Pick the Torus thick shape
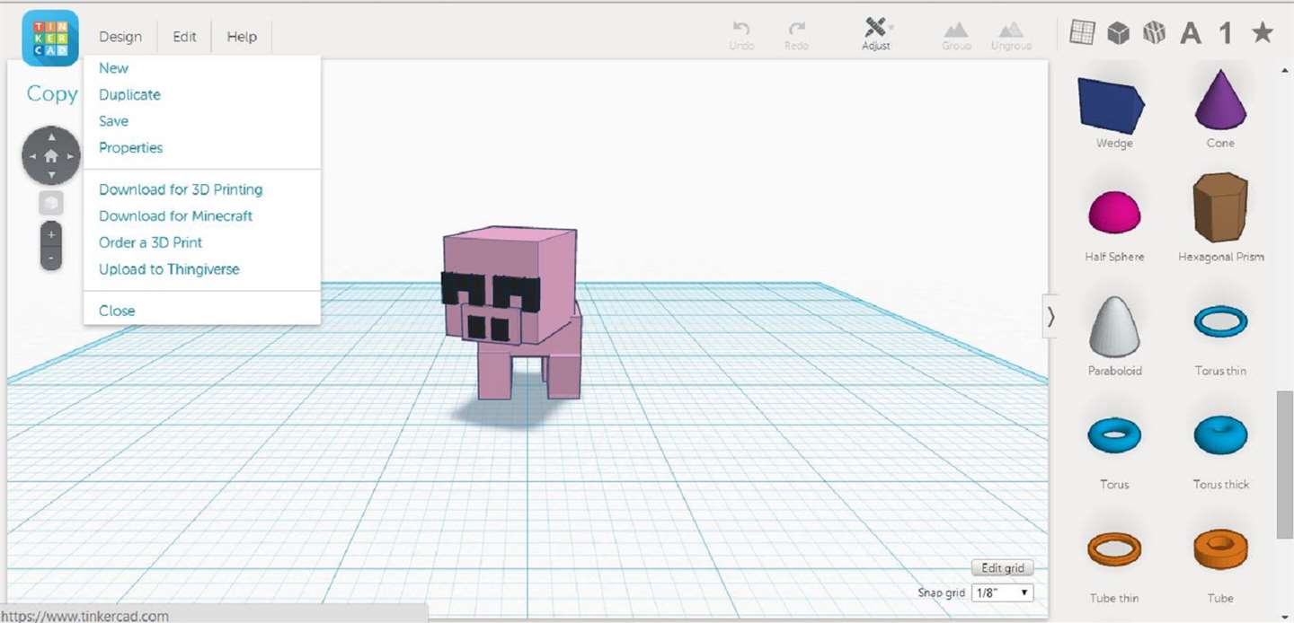This screenshot has width=1294, height=623. pos(1220,436)
